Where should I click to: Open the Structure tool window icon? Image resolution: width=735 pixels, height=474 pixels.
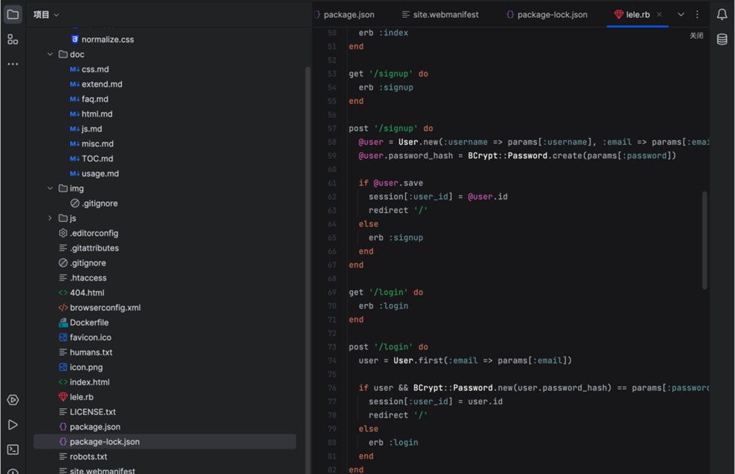(13, 40)
